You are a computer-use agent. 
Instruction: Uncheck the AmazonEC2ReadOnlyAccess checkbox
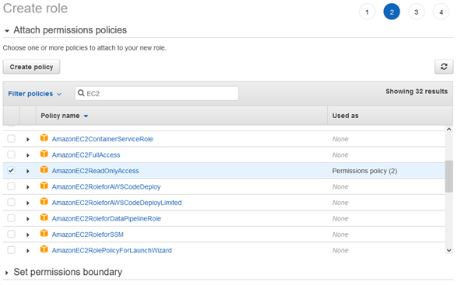pos(11,170)
